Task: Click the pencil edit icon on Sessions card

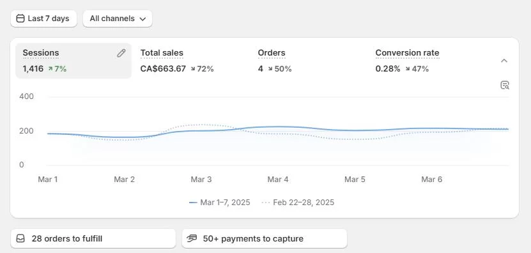Action: (121, 53)
